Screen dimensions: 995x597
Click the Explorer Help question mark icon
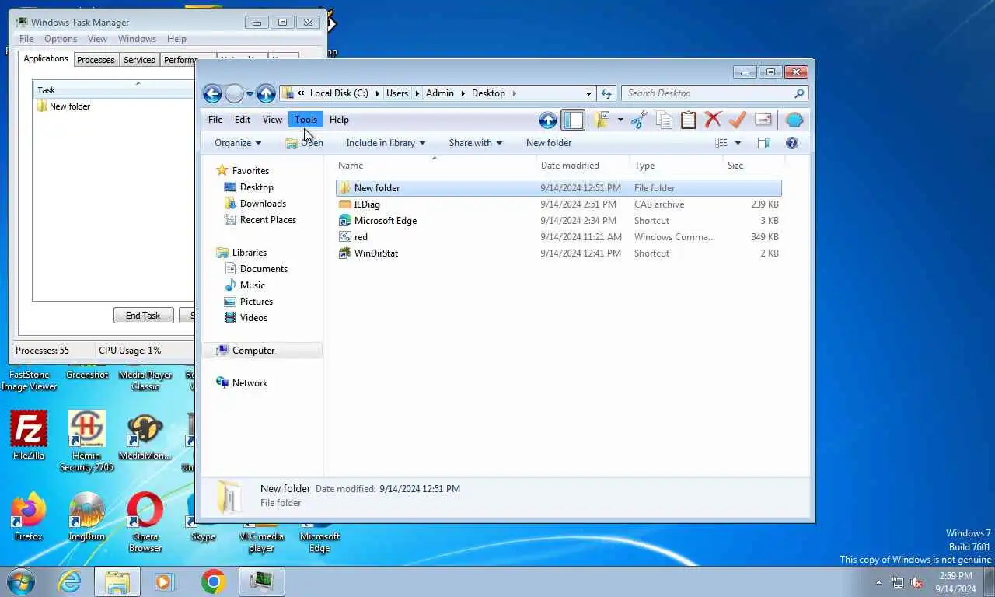point(792,143)
